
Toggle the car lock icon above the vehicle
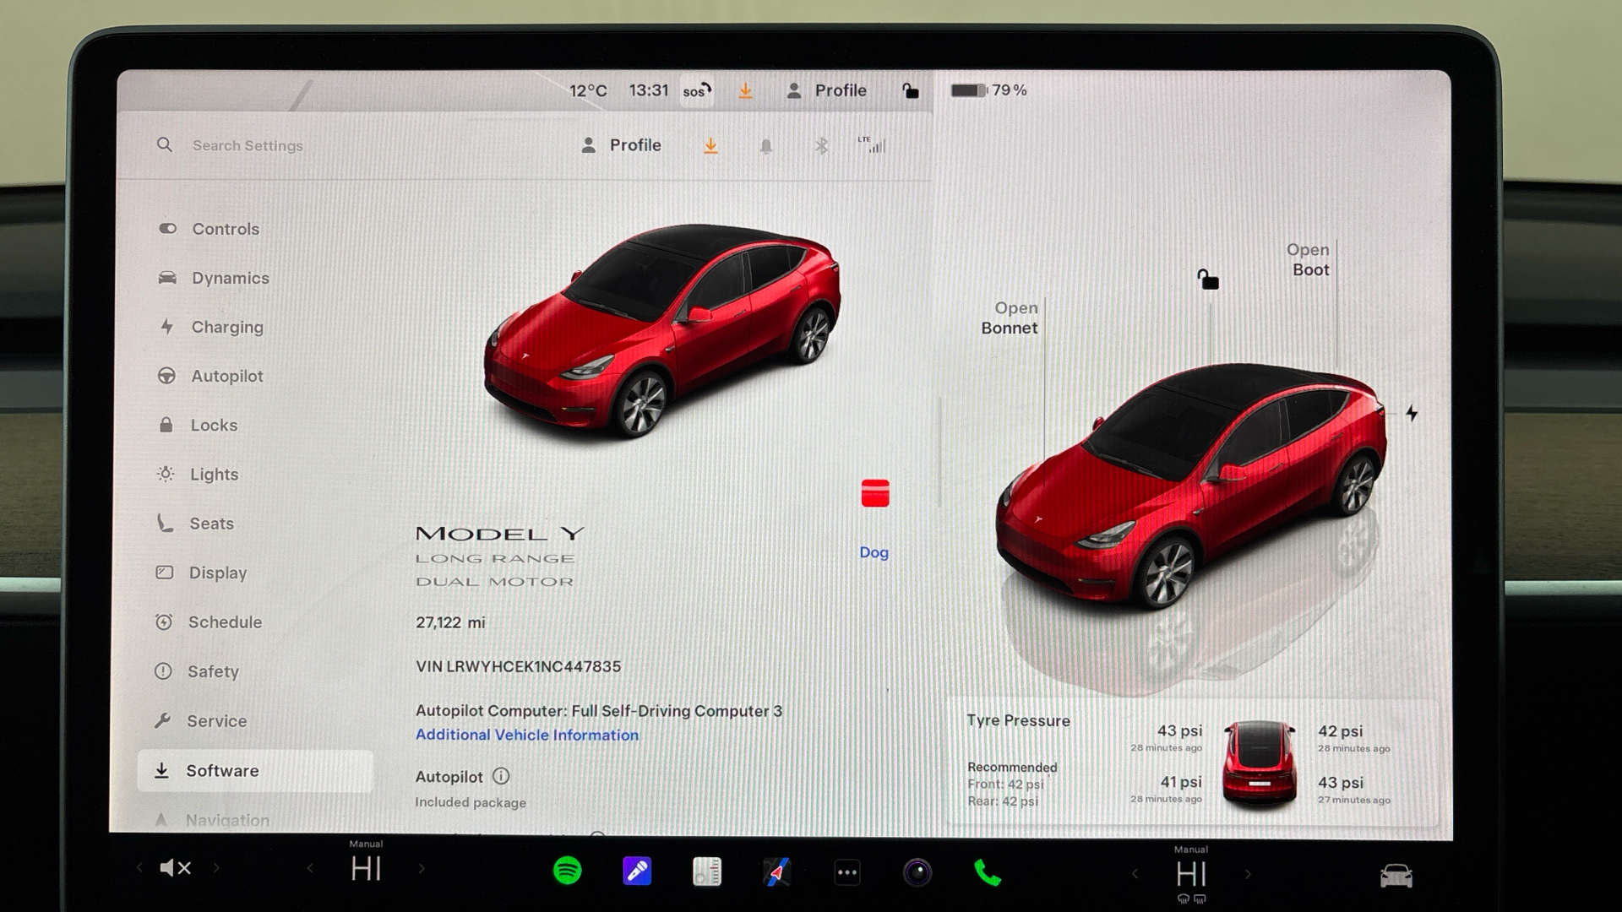[1208, 280]
